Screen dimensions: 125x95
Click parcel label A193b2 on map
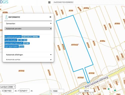click(49, 72)
